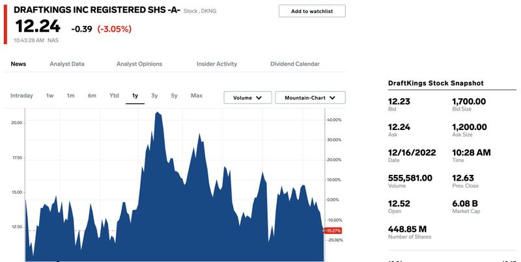Open the Analyst Opinions tab
Screen dimensions: 521x262
click(x=139, y=64)
